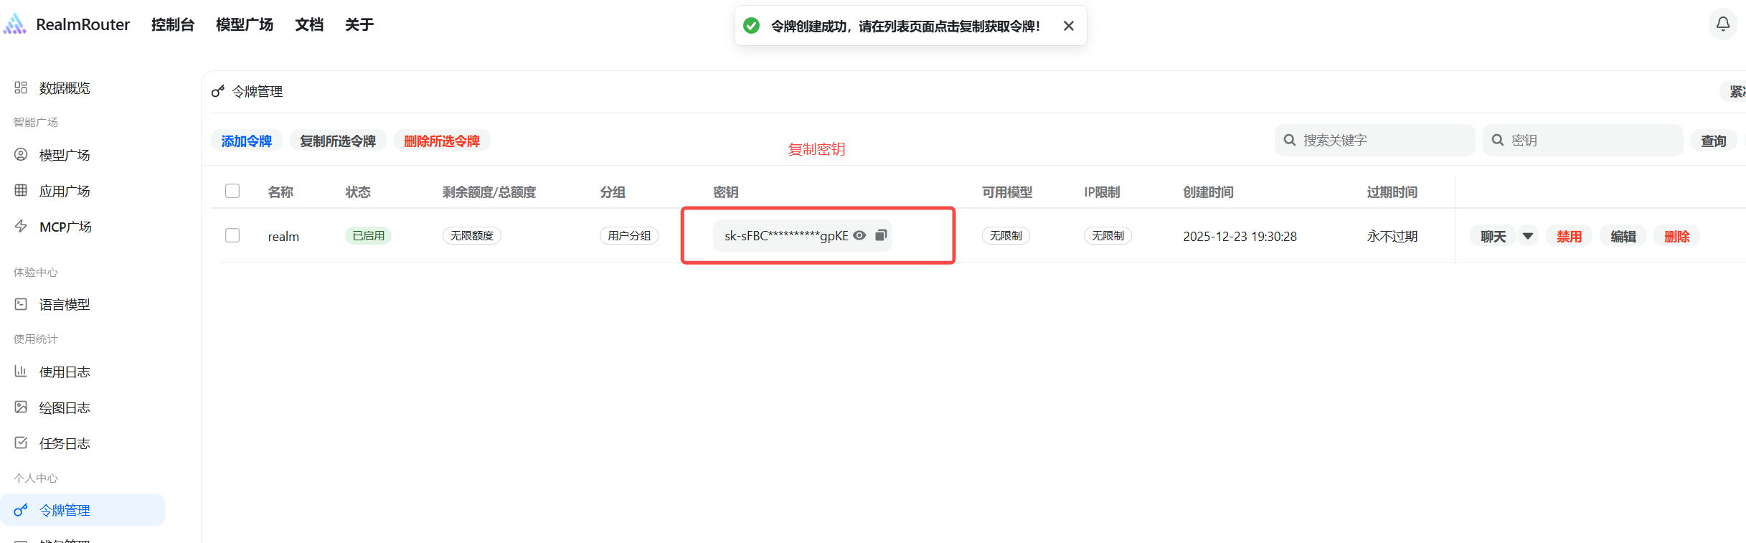Open 使用日志 in the sidebar

65,372
